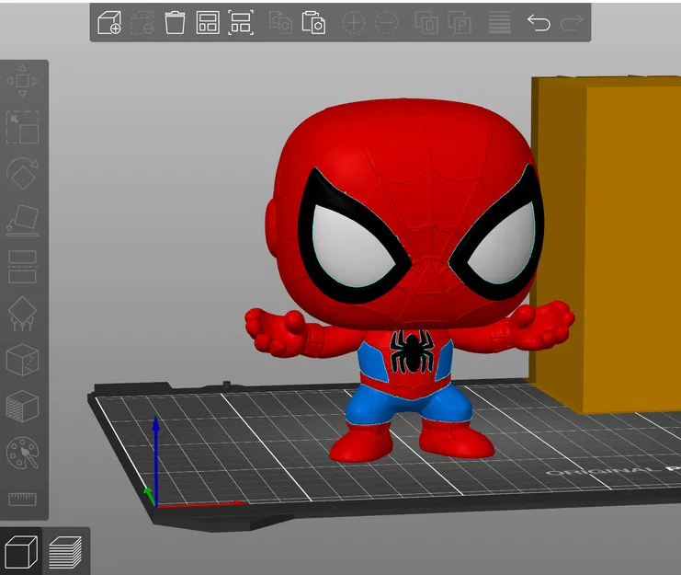Select the Rotate tool
This screenshot has height=575, width=681.
22,173
